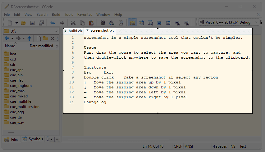Open the Edit menu

click(x=17, y=15)
